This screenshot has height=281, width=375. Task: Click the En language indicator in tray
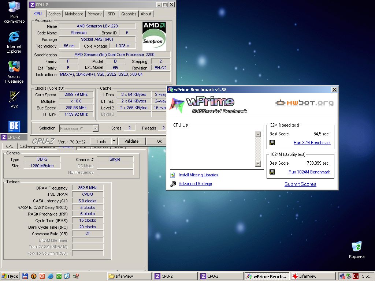(355, 277)
